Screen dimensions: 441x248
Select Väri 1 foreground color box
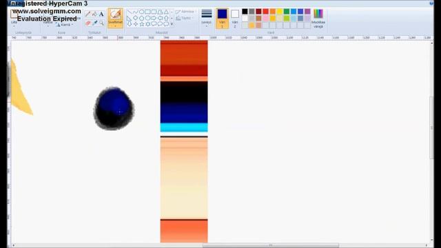pyautogui.click(x=222, y=19)
